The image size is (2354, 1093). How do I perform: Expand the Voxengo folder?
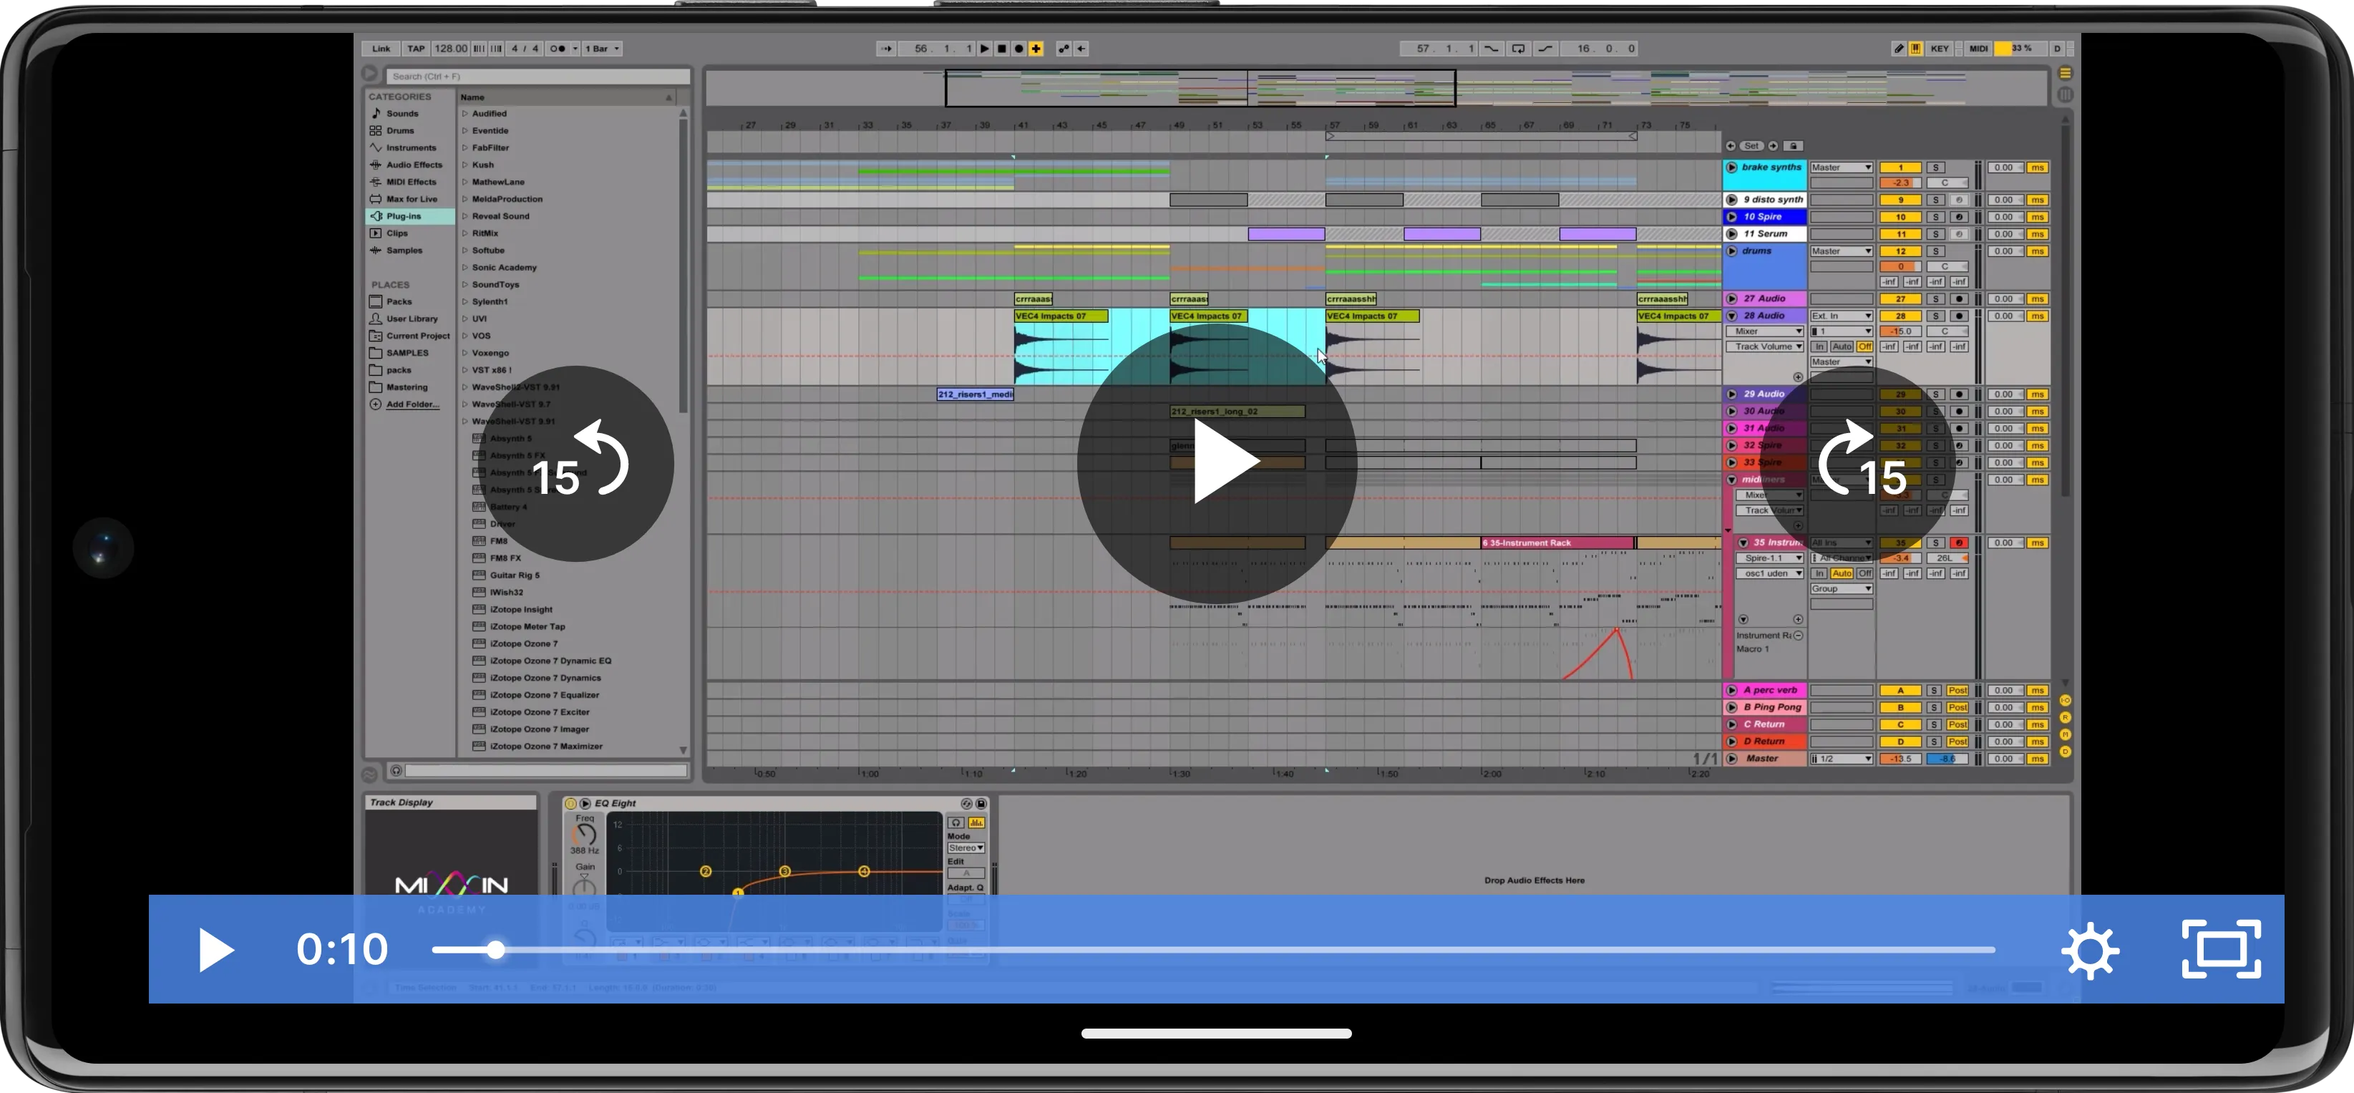pos(465,353)
